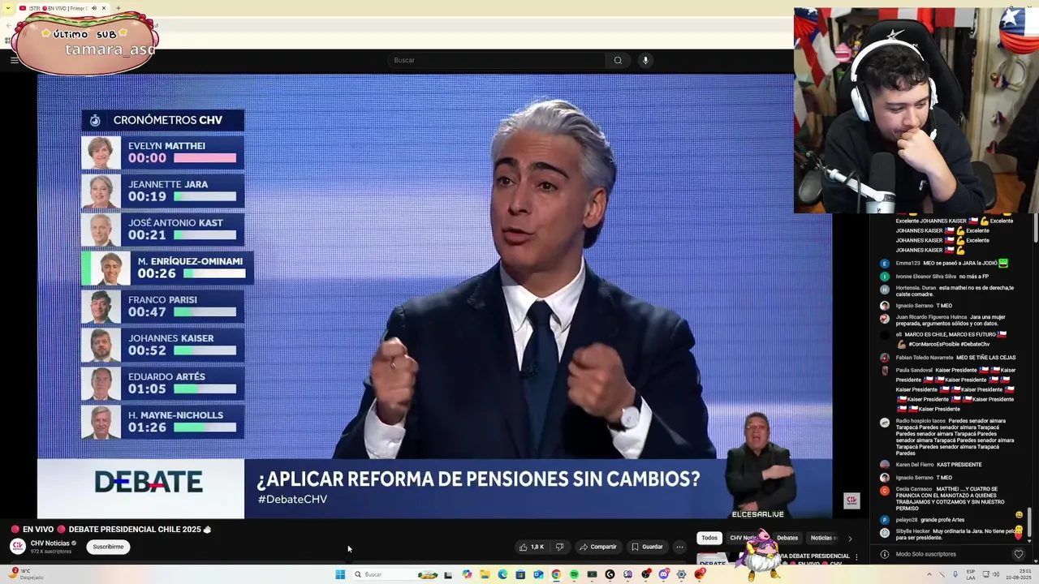Open Logitech G HUB from the taskbar
Screen dimensions: 1039x584
click(x=610, y=574)
